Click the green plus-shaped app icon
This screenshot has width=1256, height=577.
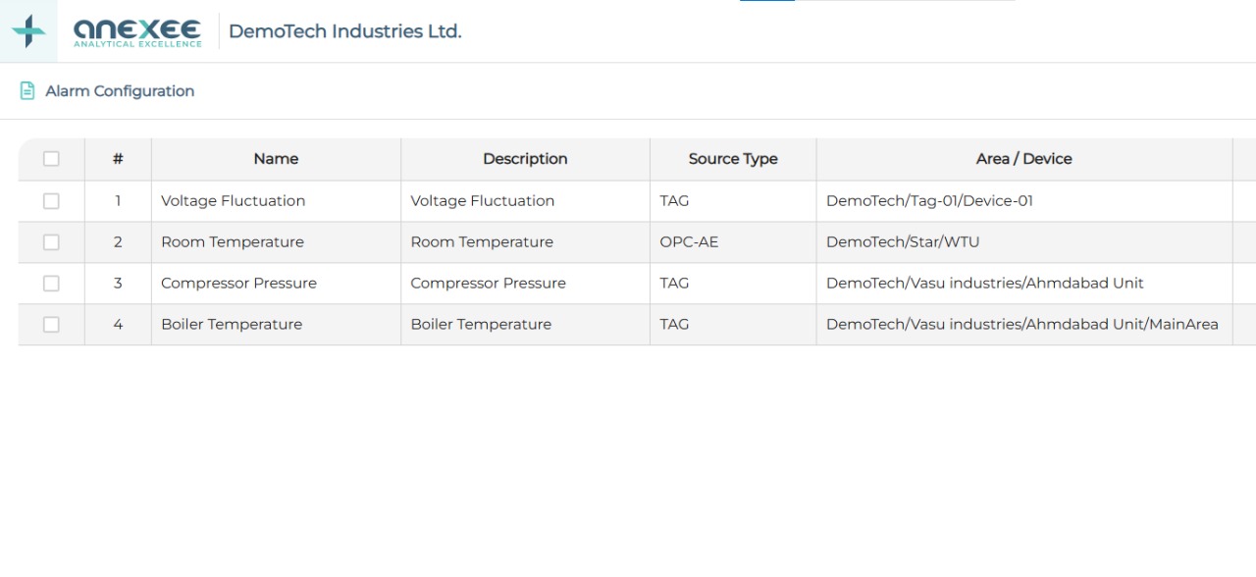28,31
